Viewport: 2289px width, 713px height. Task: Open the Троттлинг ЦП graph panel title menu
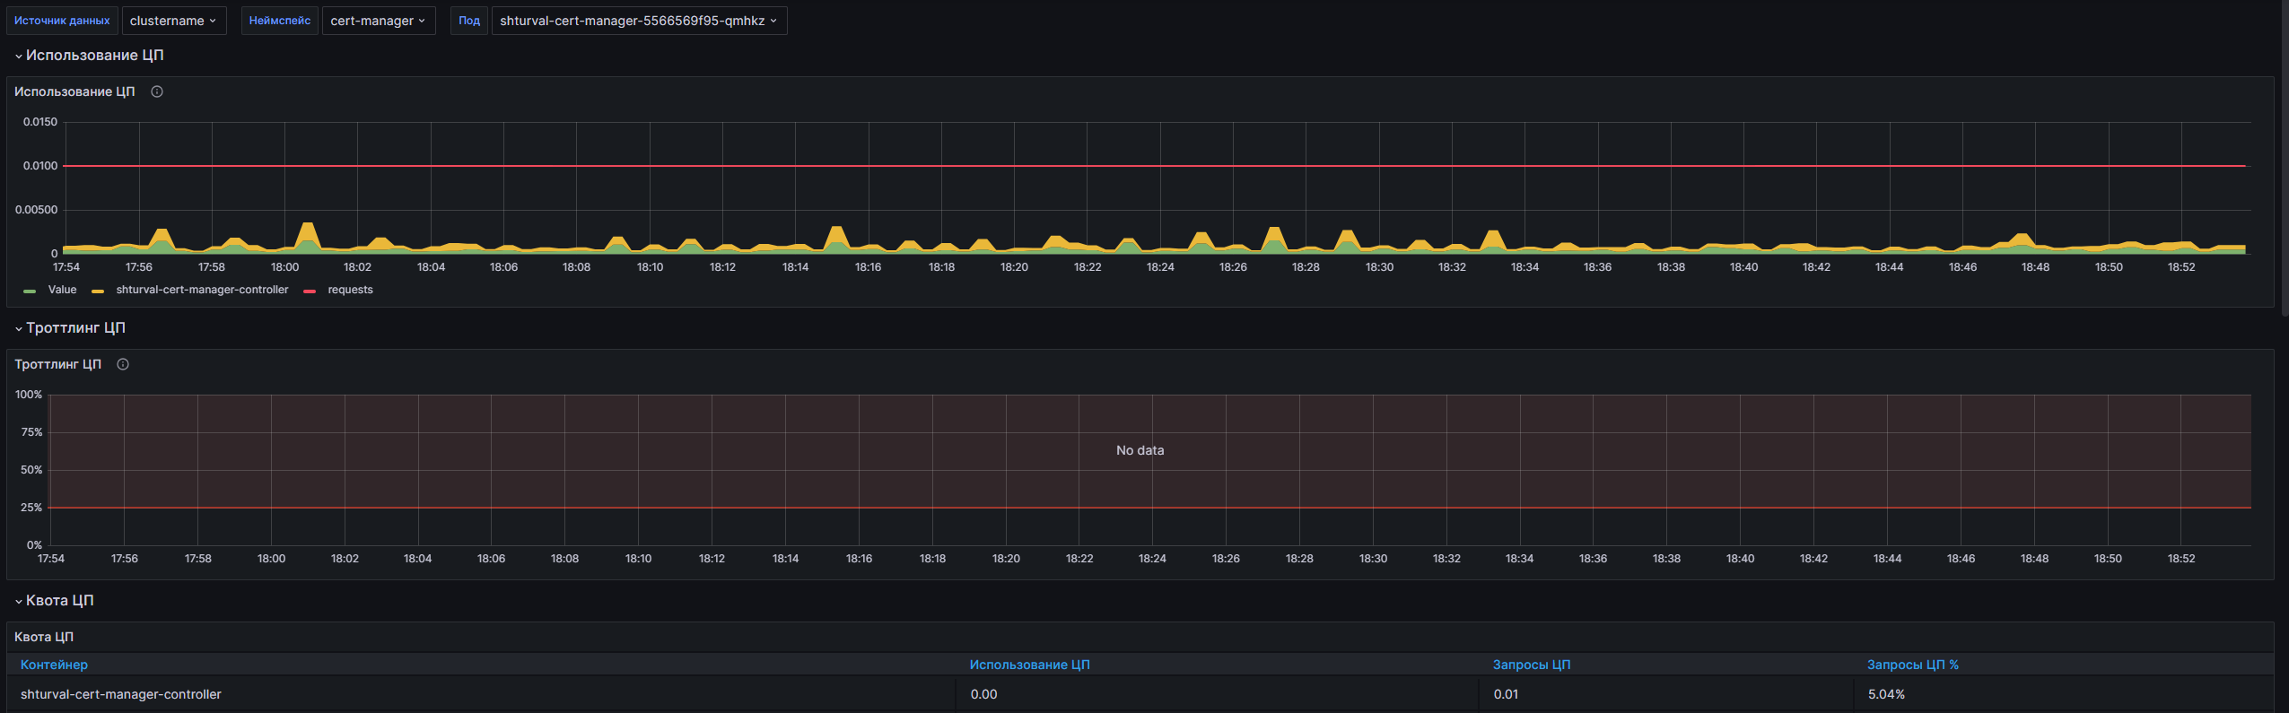57,364
